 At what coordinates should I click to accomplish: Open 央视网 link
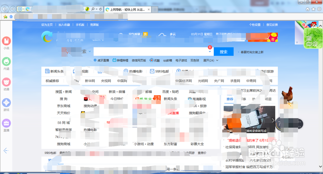[106, 81]
